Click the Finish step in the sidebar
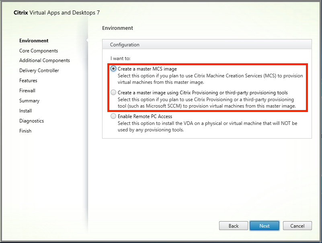The height and width of the screenshot is (243, 322). [x=25, y=131]
